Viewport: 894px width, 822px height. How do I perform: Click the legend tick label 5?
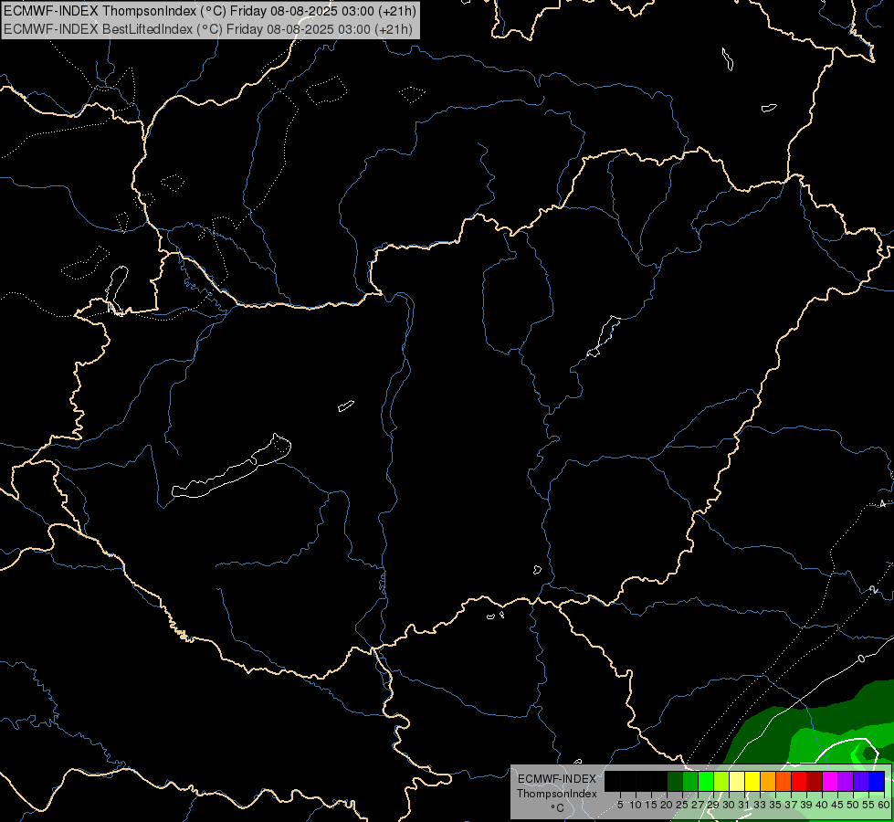pos(620,805)
